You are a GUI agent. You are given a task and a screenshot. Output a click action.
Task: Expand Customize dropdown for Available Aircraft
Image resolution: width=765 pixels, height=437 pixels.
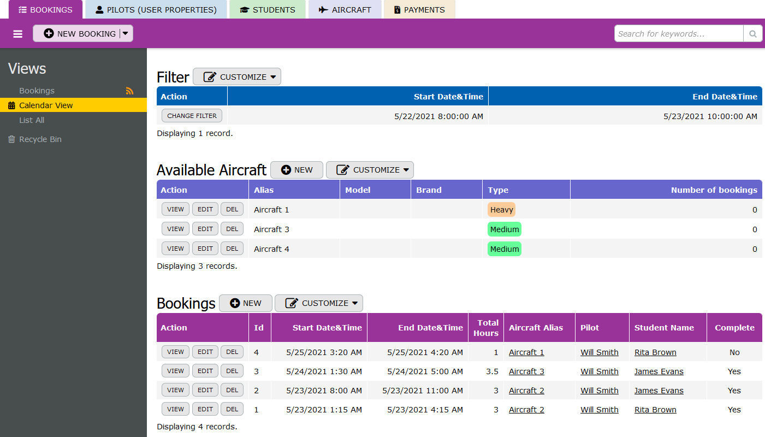[x=370, y=170]
